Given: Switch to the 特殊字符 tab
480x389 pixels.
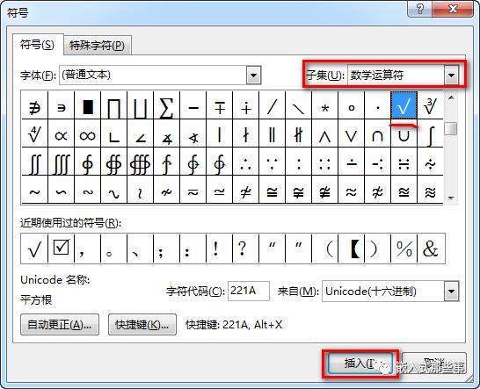Looking at the screenshot, I should 98,46.
